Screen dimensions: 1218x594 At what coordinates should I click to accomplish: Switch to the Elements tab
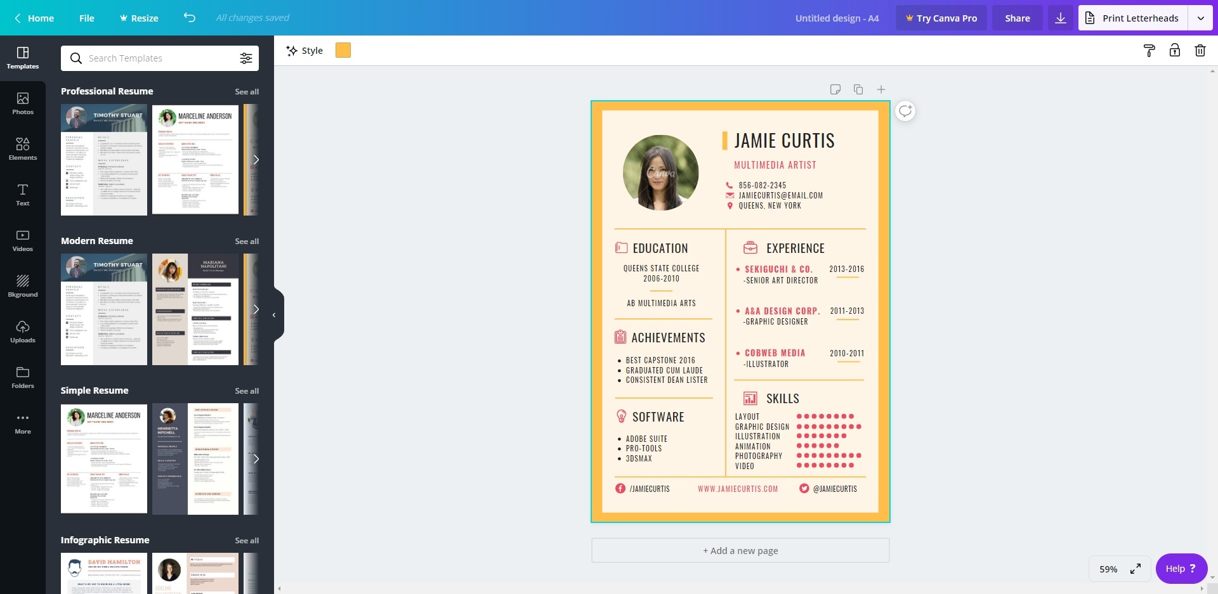tap(23, 149)
